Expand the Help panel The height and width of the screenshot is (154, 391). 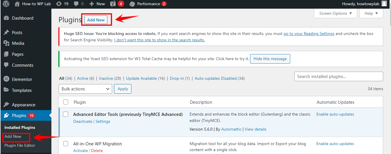371,13
